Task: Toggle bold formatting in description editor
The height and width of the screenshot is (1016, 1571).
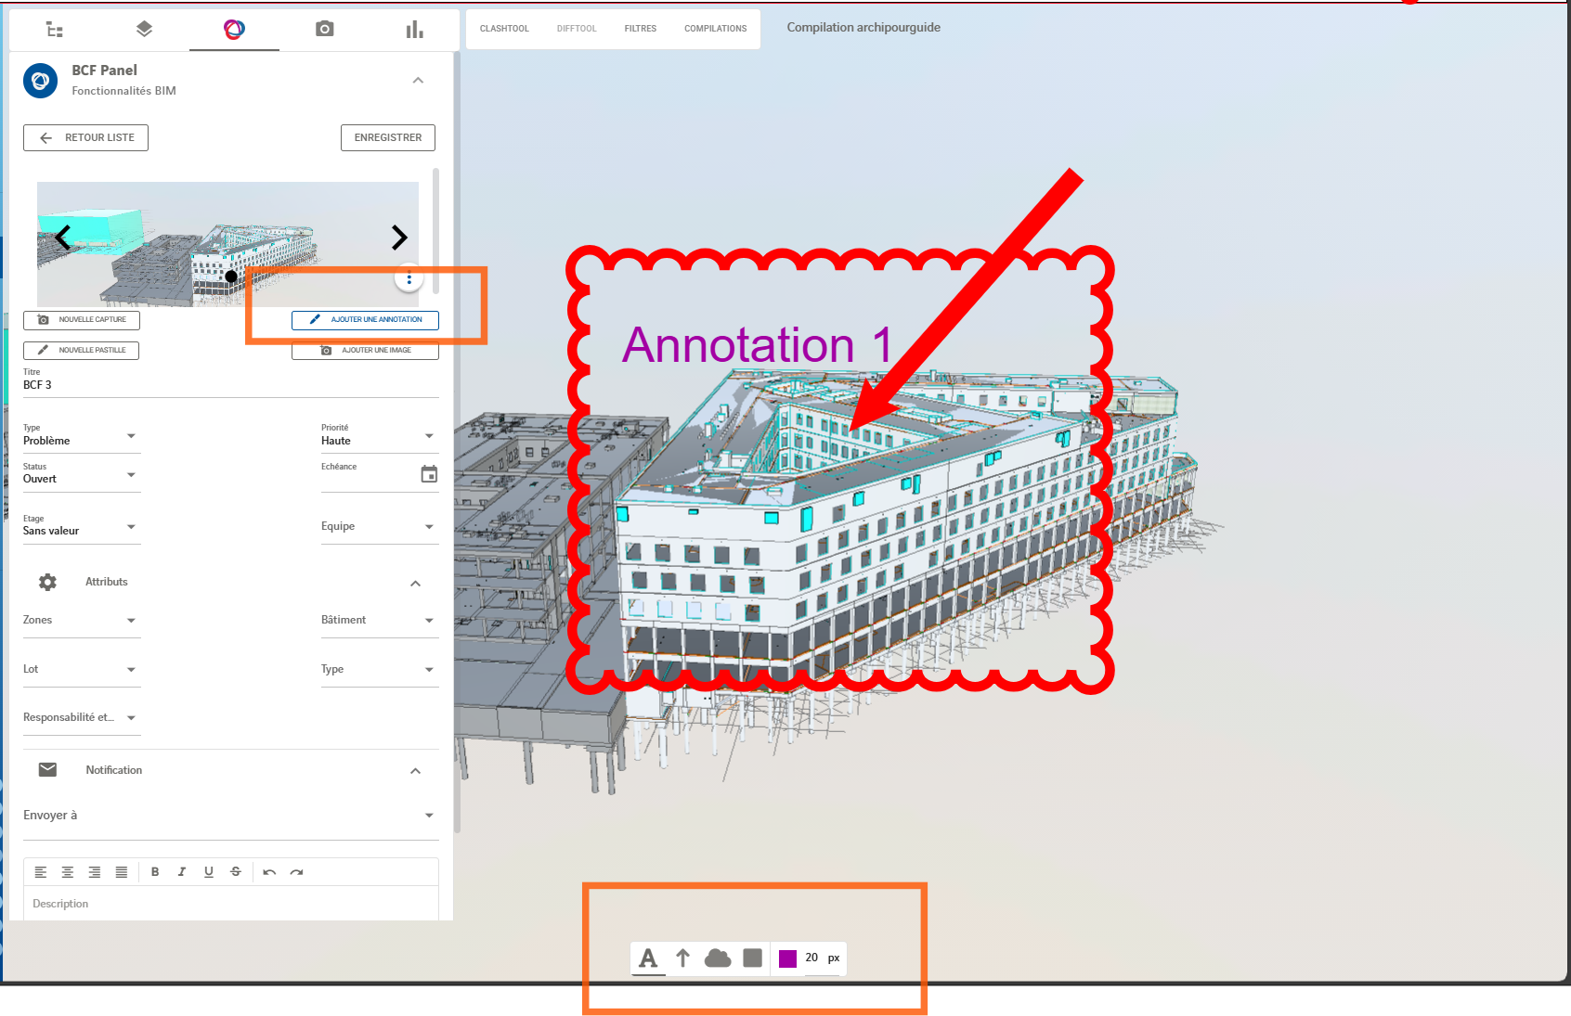Action: point(155,872)
